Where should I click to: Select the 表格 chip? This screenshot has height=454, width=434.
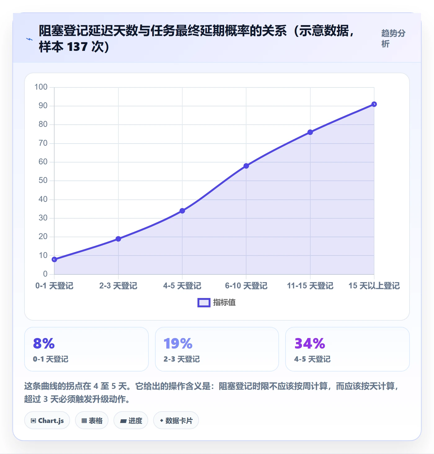pyautogui.click(x=92, y=421)
